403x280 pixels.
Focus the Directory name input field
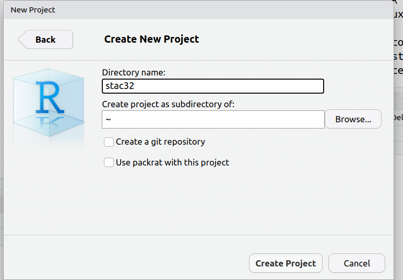[213, 86]
